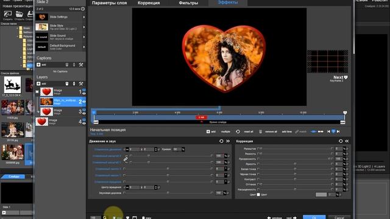Open the Коррекция tab
This screenshot has height=219, width=390.
(149, 3)
